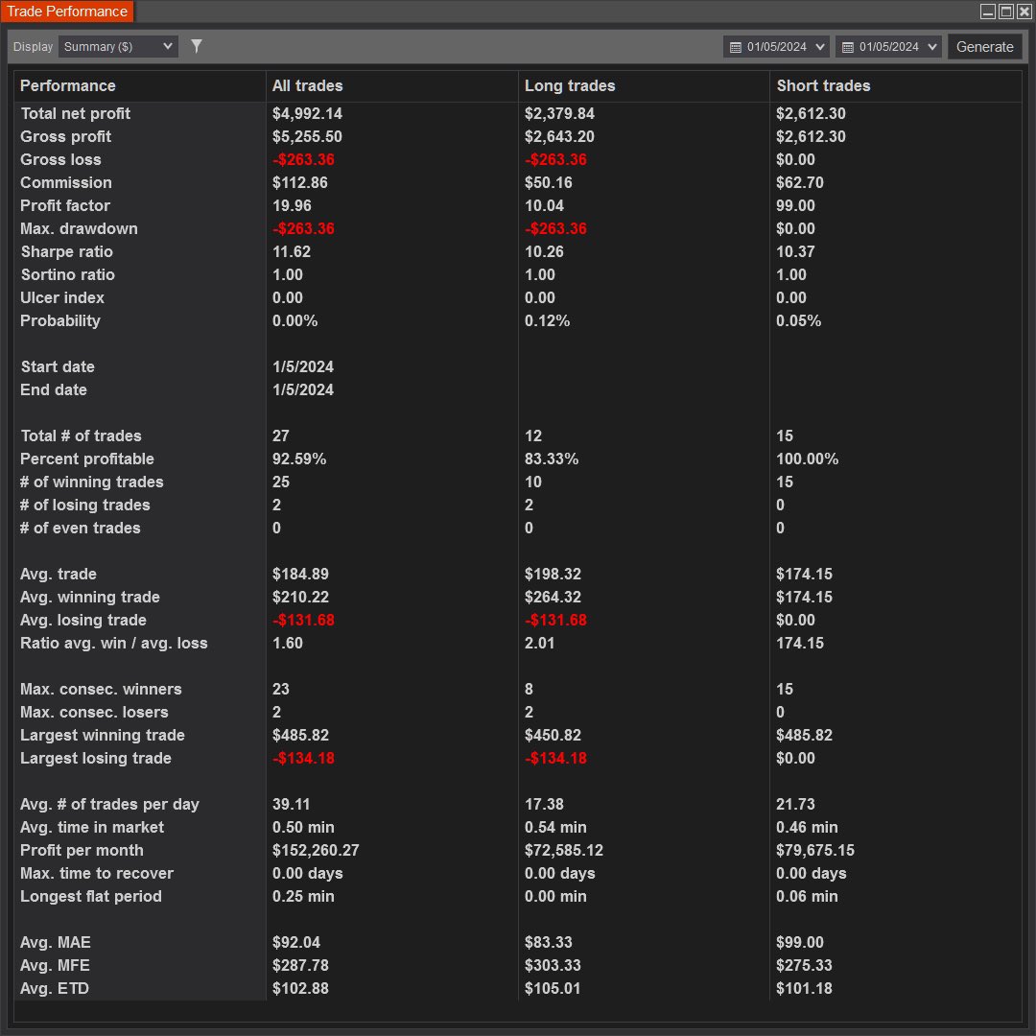
Task: Click the Short trades column header
Action: 823,85
